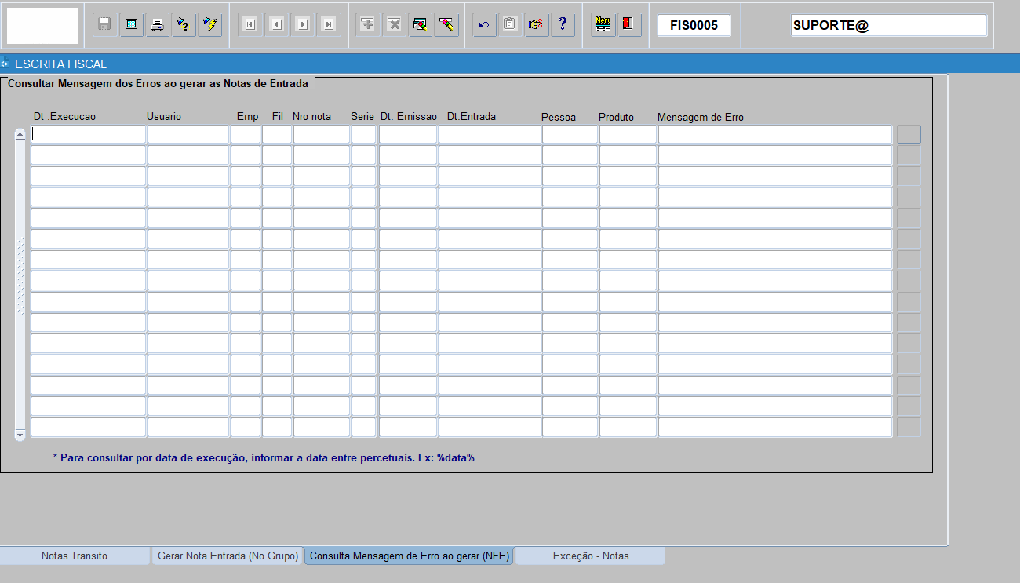Screen dimensions: 1020x583
Task: Go to last record using toolbar arrow
Action: [x=329, y=24]
